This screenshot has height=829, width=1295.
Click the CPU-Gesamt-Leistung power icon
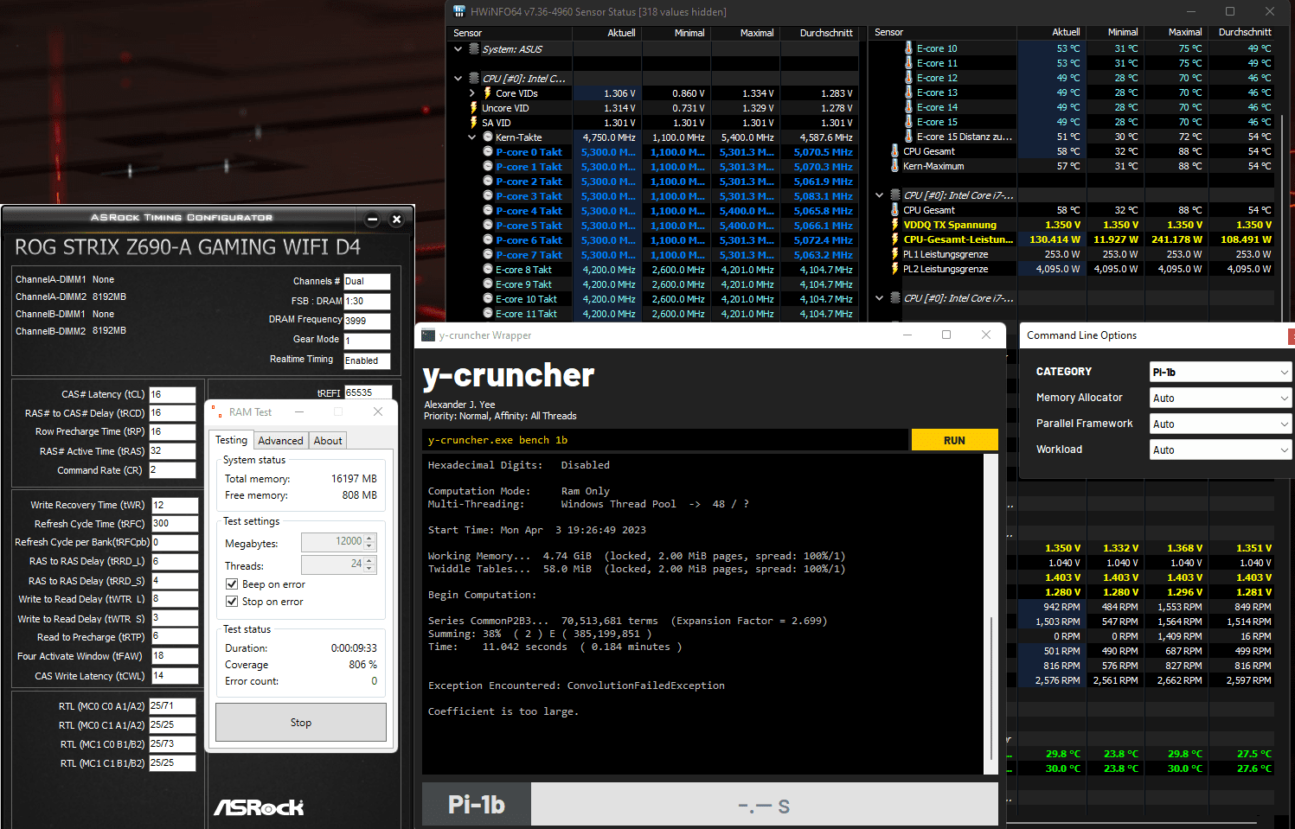894,239
